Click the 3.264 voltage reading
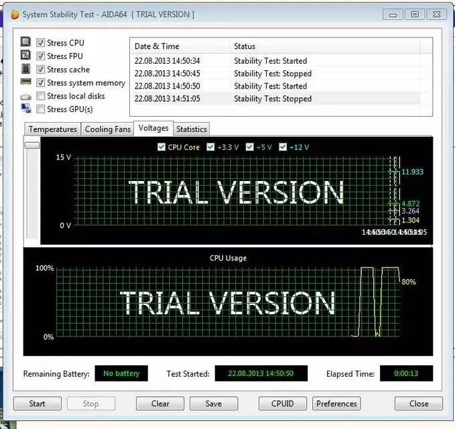 410,211
